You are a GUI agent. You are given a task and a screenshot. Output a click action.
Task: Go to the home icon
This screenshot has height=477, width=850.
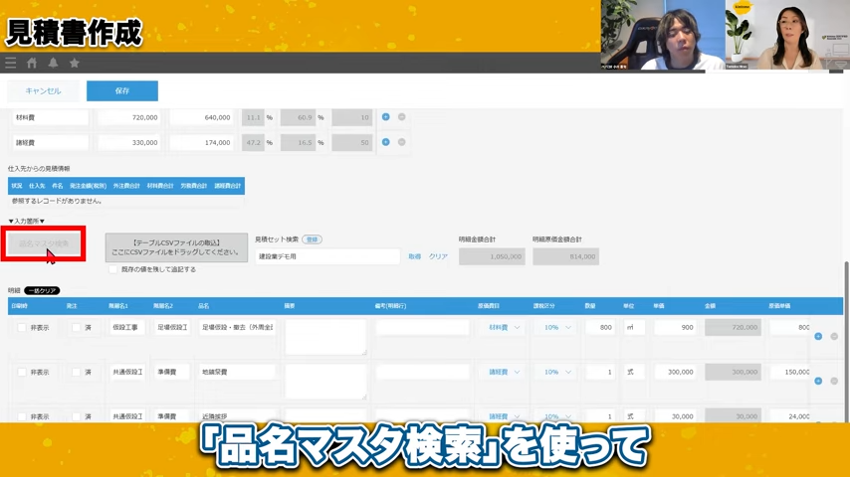click(32, 63)
